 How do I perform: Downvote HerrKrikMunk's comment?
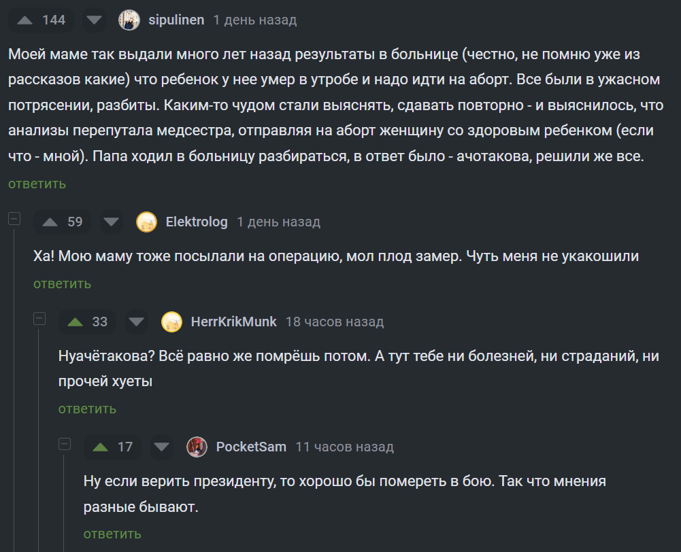tap(137, 322)
